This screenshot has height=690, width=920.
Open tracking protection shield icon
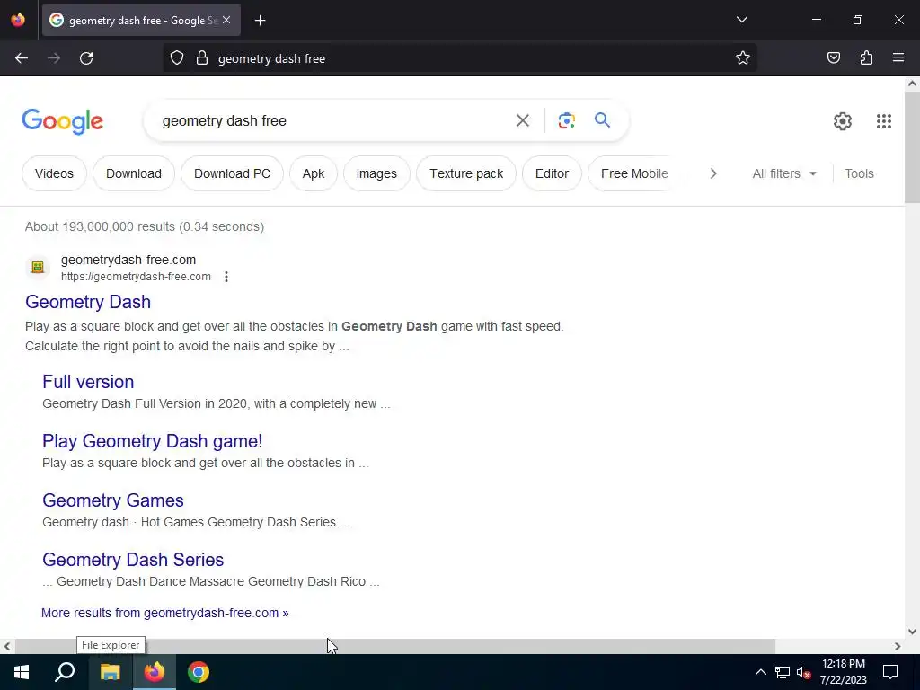(177, 58)
